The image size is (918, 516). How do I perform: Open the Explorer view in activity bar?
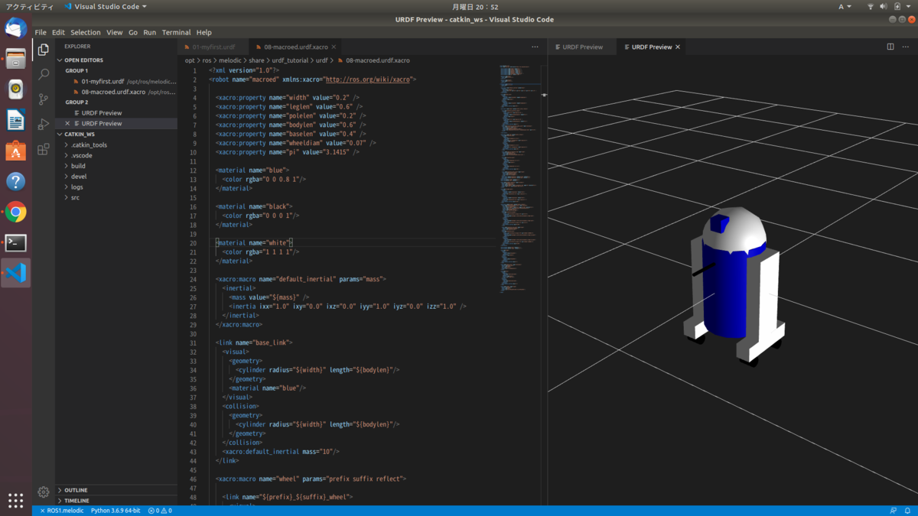pos(44,50)
